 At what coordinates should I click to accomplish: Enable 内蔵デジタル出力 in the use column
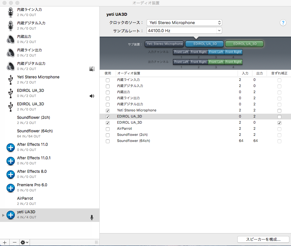pyautogui.click(x=108, y=105)
